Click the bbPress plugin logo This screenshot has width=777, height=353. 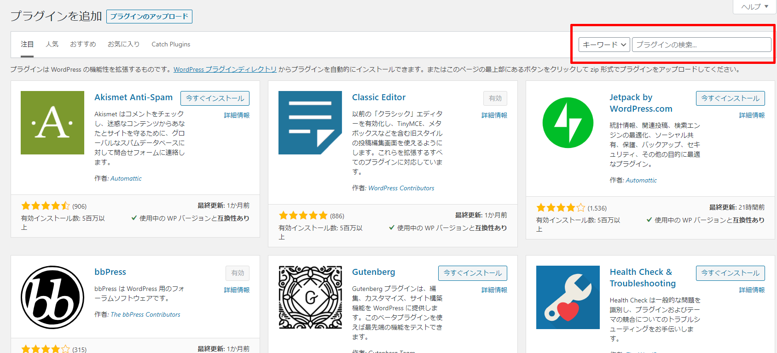pyautogui.click(x=52, y=297)
